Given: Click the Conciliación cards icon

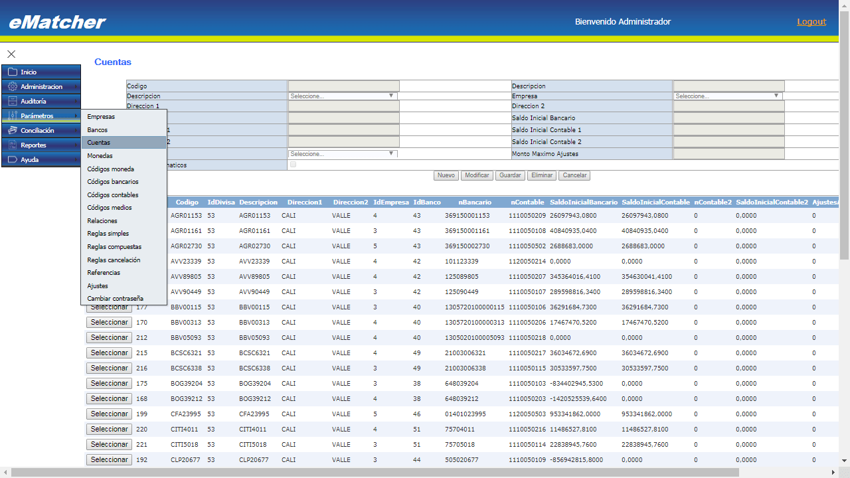Looking at the screenshot, I should coord(12,130).
